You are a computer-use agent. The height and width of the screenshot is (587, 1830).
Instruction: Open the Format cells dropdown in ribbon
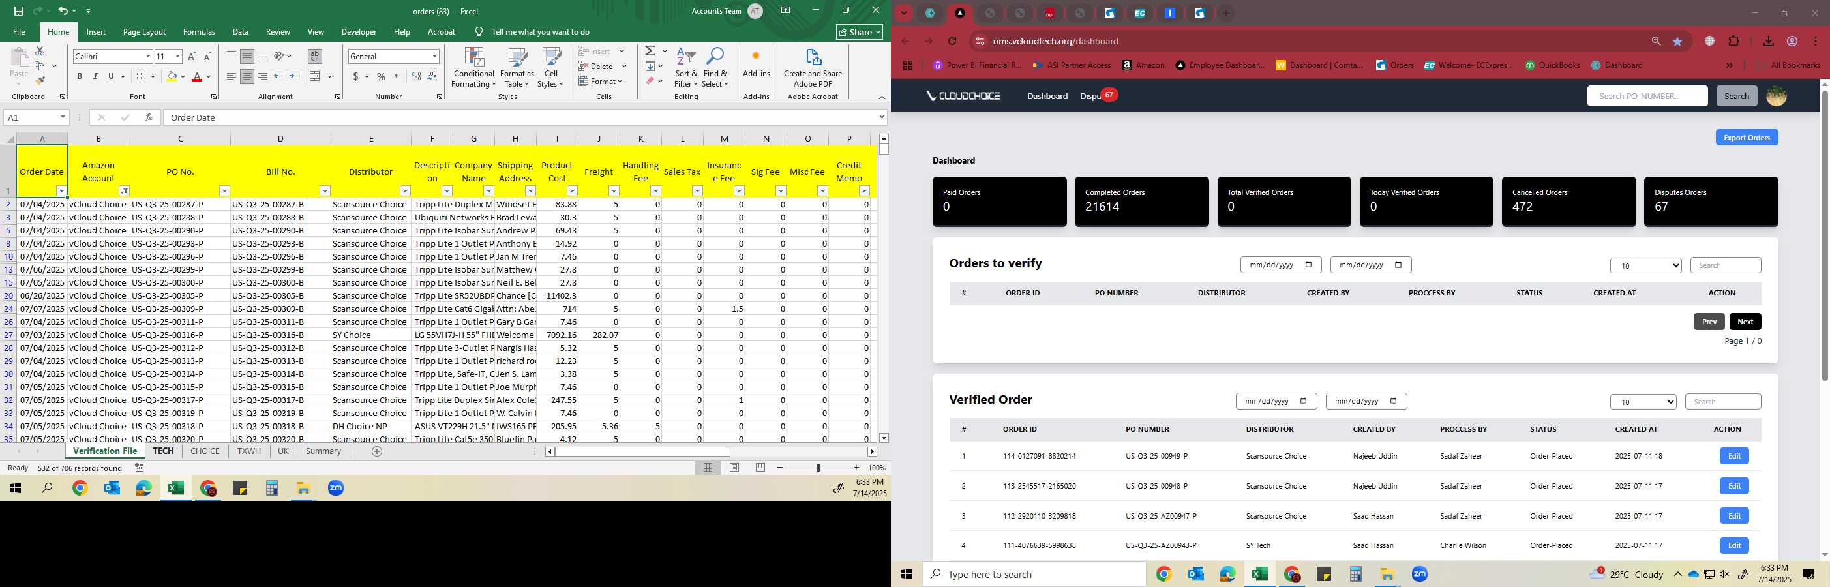(600, 81)
